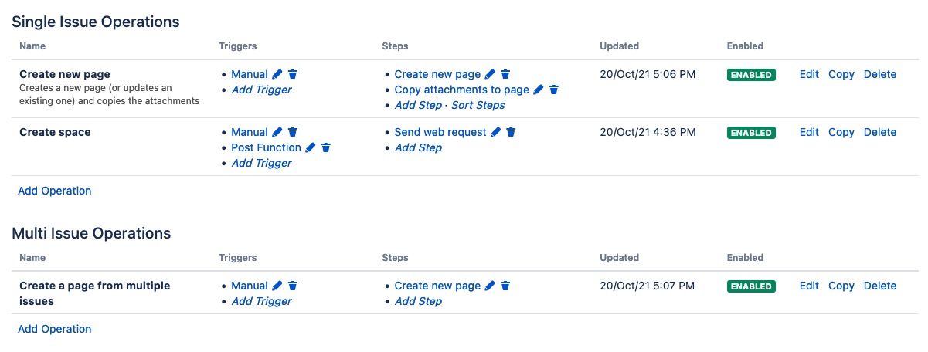This screenshot has width=928, height=352.
Task: Click trash icon next to Copy attachments to page
Action: click(554, 90)
